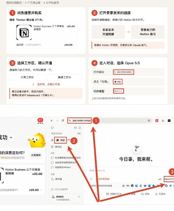Choose the 研究 suggestion

click(x=145, y=194)
